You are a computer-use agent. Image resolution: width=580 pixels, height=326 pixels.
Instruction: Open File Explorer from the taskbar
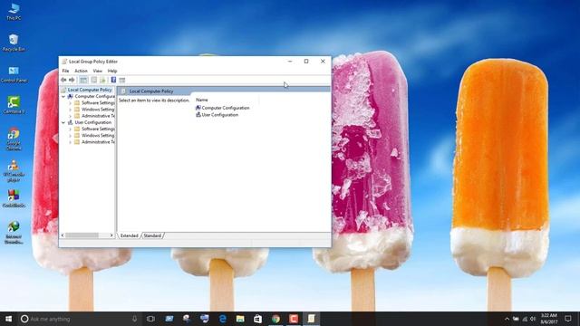click(240, 319)
